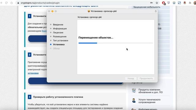
Task: Select the Лицензия installer step
Action: tap(58, 33)
